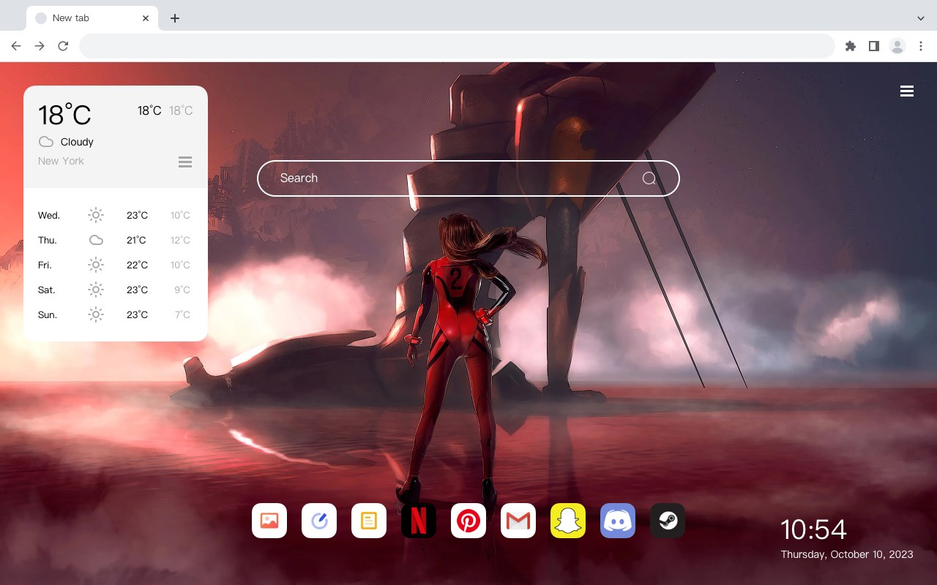Click the 18°C current temperature
This screenshot has width=937, height=585.
64,115
